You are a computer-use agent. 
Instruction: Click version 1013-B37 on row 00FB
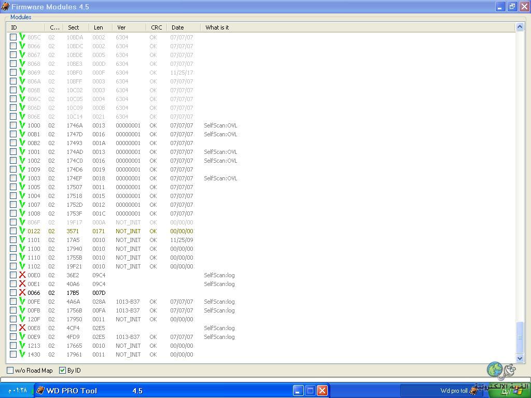[x=128, y=310]
